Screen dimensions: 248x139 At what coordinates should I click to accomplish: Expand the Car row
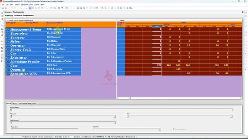[x=7, y=54]
